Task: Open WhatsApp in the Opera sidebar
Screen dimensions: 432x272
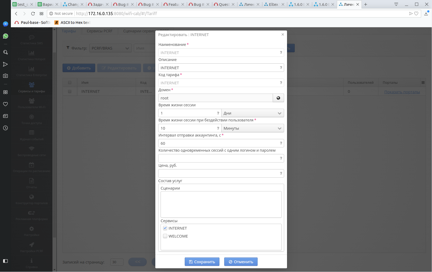Action: pyautogui.click(x=5, y=36)
